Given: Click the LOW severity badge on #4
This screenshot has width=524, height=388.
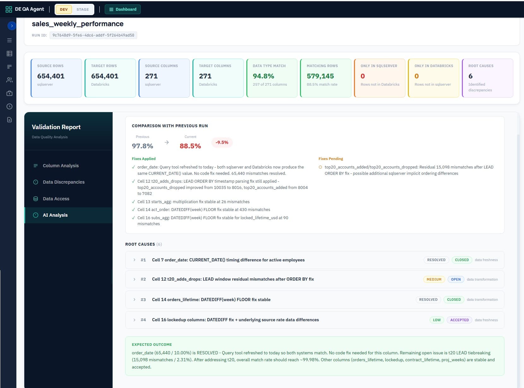Looking at the screenshot, I should pos(437,320).
